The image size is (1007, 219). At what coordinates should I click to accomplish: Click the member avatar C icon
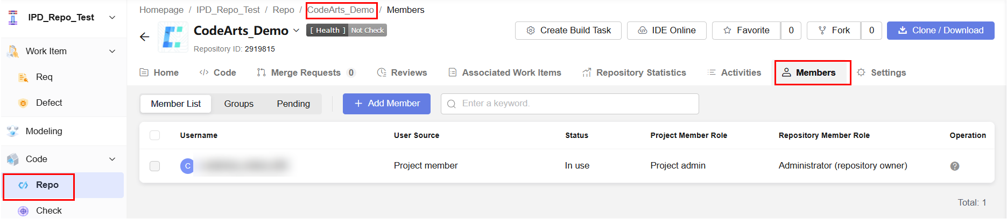click(x=187, y=166)
